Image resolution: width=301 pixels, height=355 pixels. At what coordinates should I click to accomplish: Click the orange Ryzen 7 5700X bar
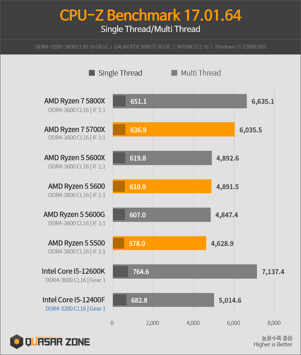[174, 129]
